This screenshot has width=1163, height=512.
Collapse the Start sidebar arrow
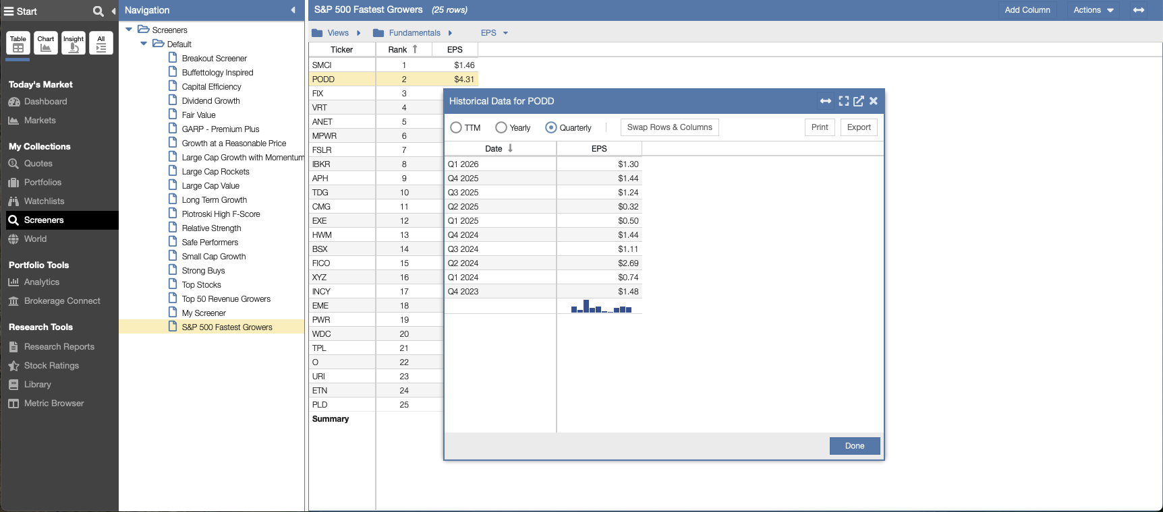pyautogui.click(x=113, y=11)
